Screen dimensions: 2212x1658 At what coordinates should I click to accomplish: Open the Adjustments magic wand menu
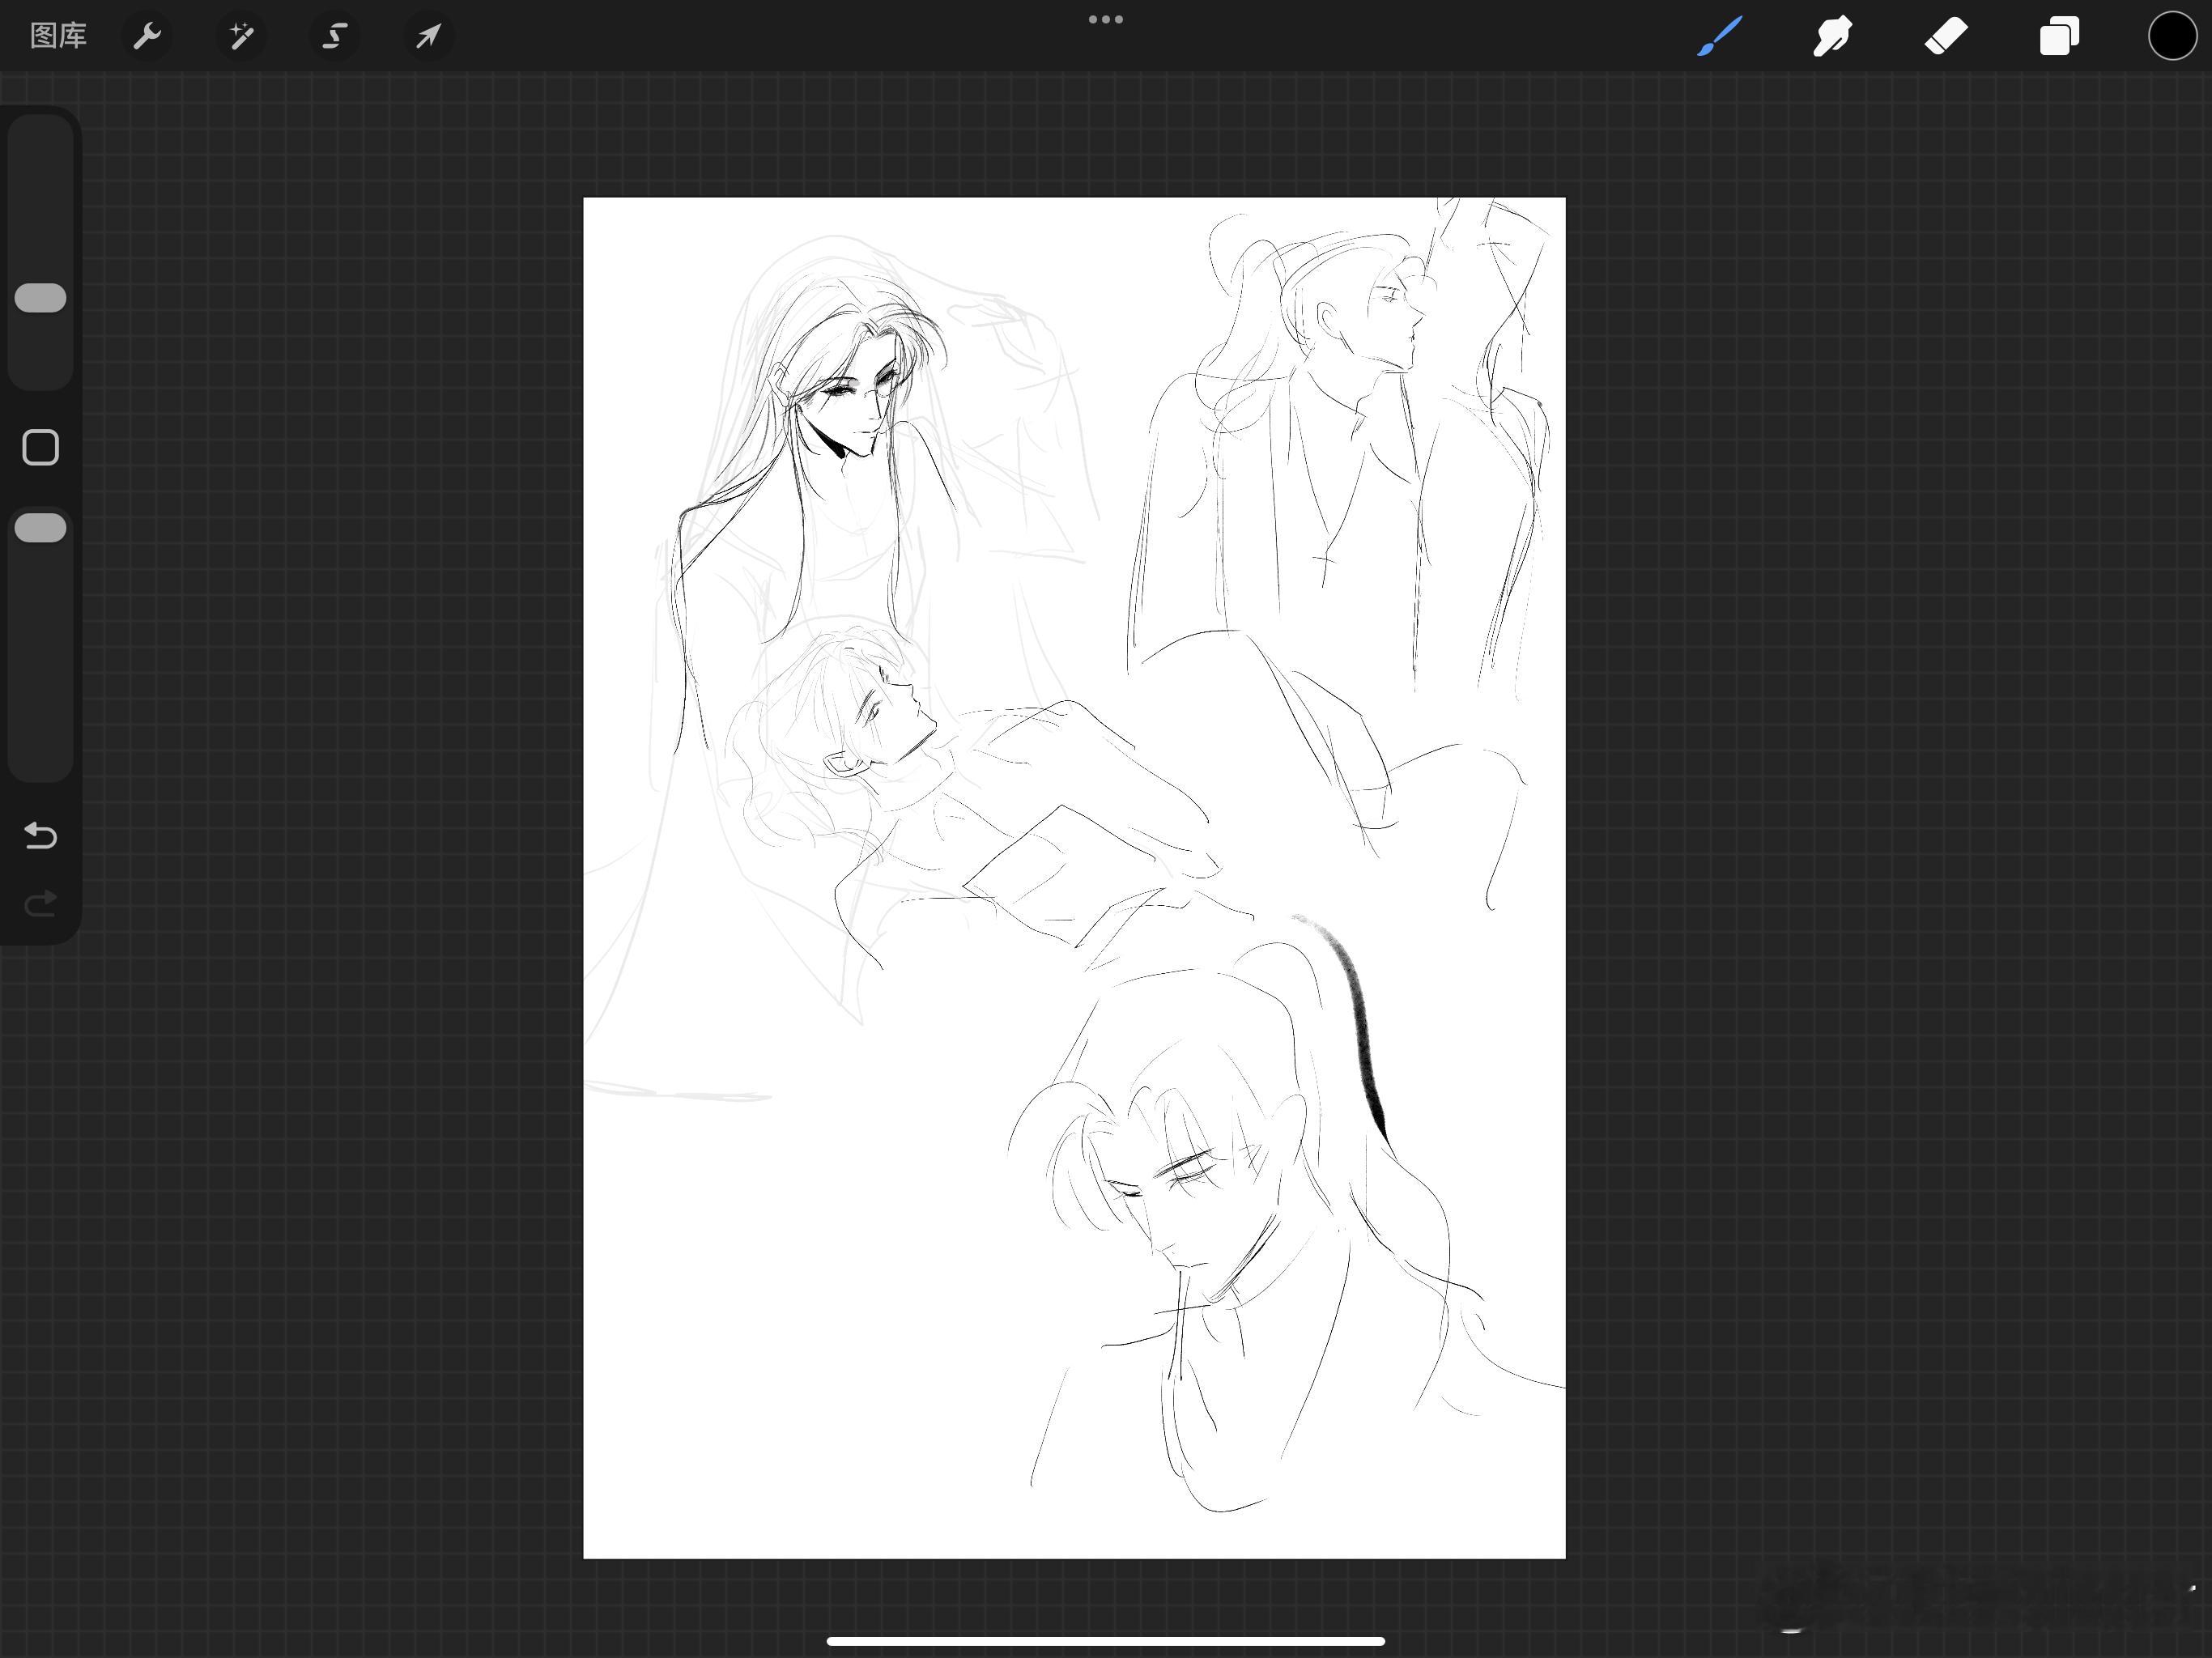pyautogui.click(x=241, y=36)
